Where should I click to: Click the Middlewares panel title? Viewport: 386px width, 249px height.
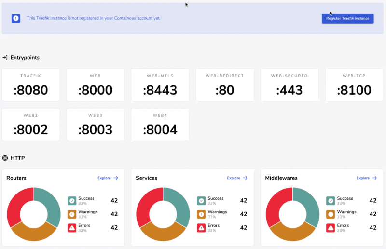(281, 178)
